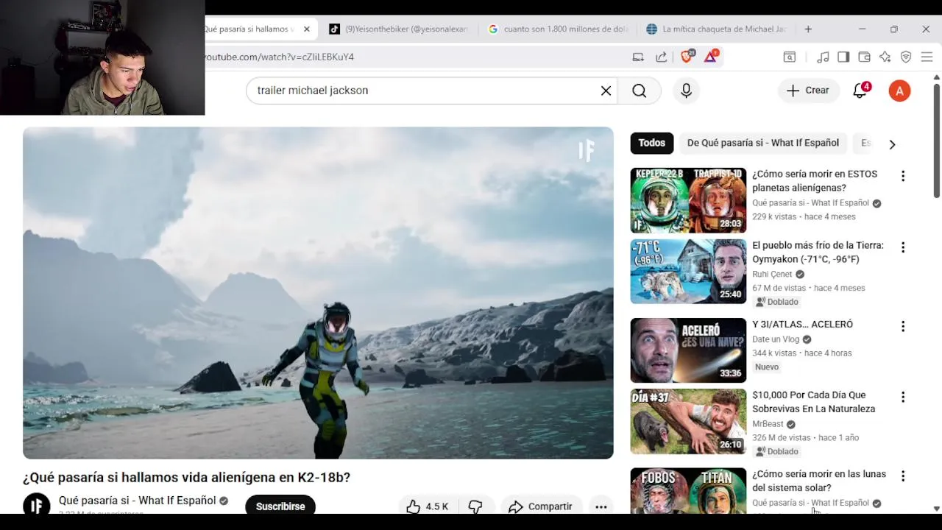This screenshot has height=530, width=942.
Task: Switch to 'cuanto son 1.800 millones' Google tab
Action: coord(558,29)
